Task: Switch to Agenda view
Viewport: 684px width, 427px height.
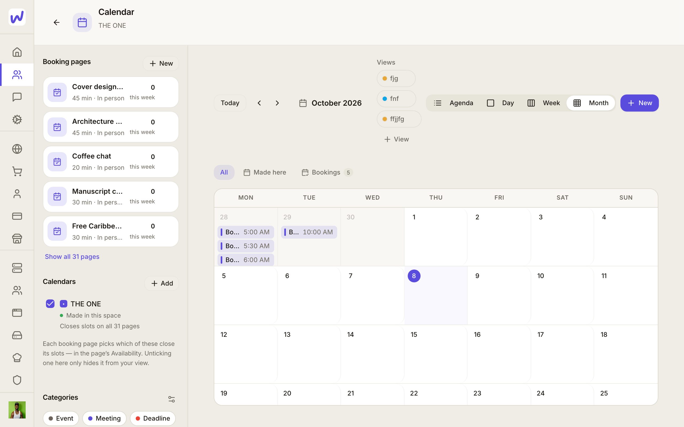Action: [x=453, y=103]
